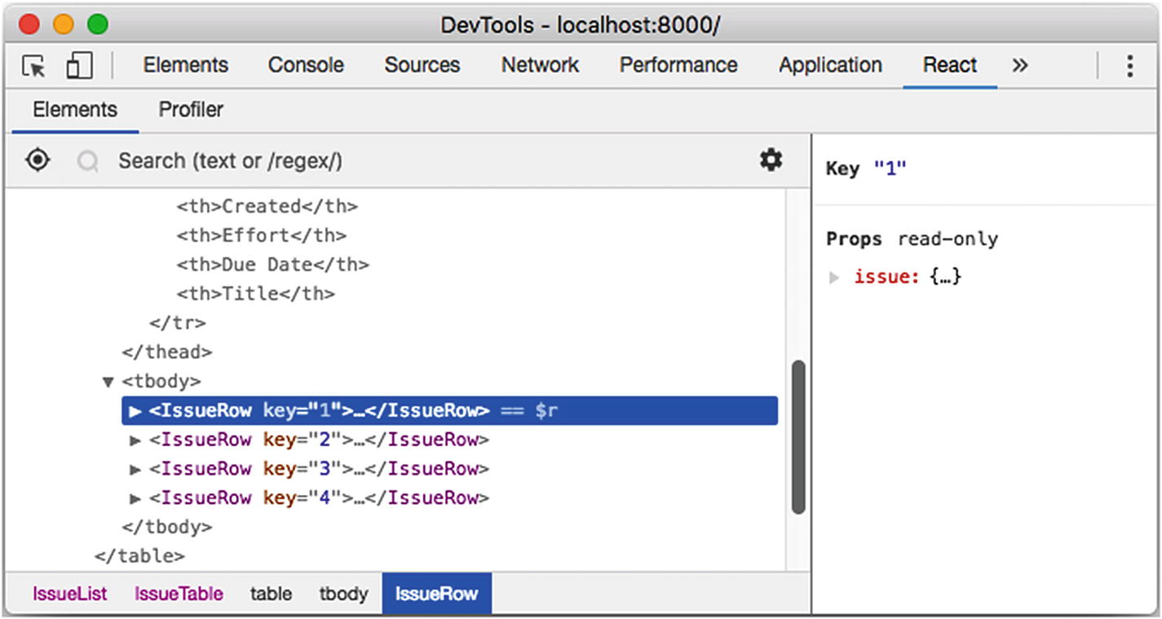Activate the inspect element picker icon

click(34, 66)
